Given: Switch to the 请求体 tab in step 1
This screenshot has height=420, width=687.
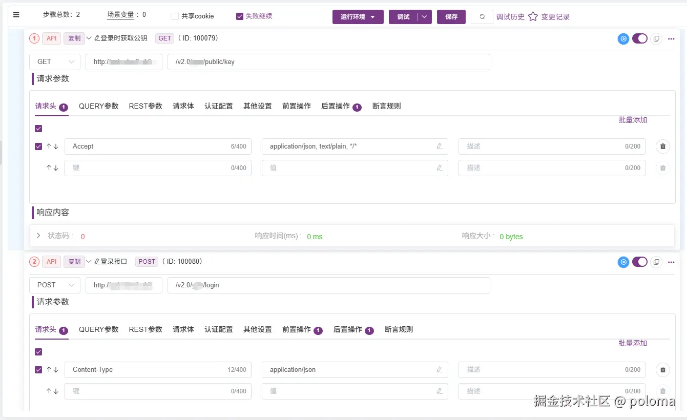Looking at the screenshot, I should (183, 106).
